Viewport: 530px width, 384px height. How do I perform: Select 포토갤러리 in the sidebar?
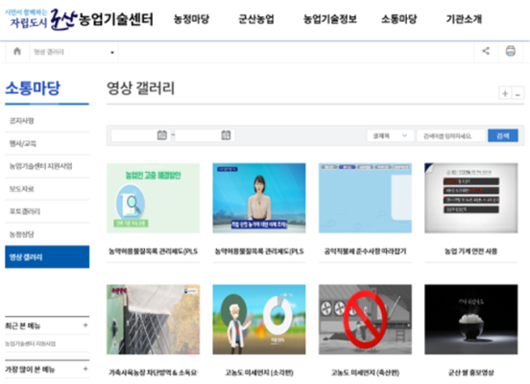click(x=25, y=211)
